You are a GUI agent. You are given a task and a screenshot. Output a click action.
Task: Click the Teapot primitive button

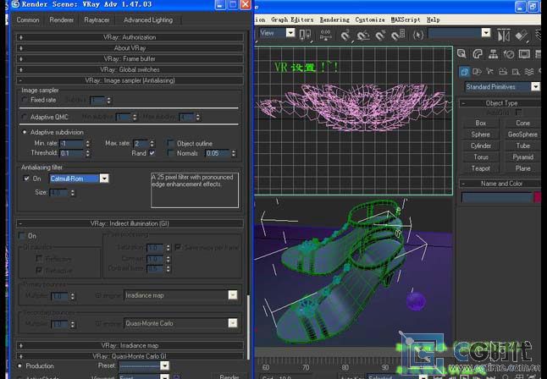pyautogui.click(x=481, y=168)
